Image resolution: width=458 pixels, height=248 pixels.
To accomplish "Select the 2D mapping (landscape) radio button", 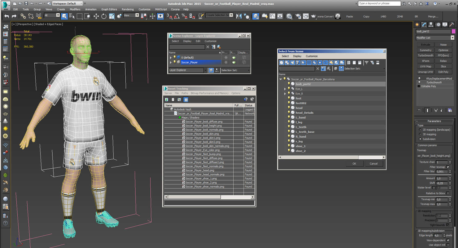I will [420, 130].
